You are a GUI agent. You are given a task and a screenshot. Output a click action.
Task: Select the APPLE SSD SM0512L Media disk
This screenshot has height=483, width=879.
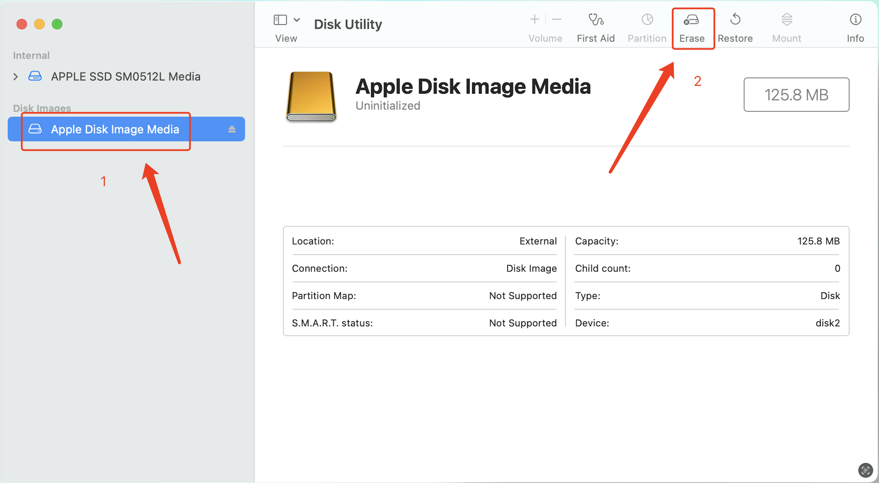coord(125,77)
